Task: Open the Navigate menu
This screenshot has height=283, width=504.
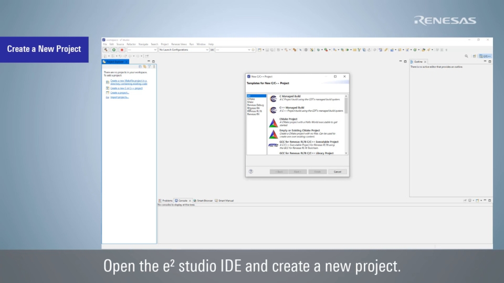Action: [x=143, y=44]
